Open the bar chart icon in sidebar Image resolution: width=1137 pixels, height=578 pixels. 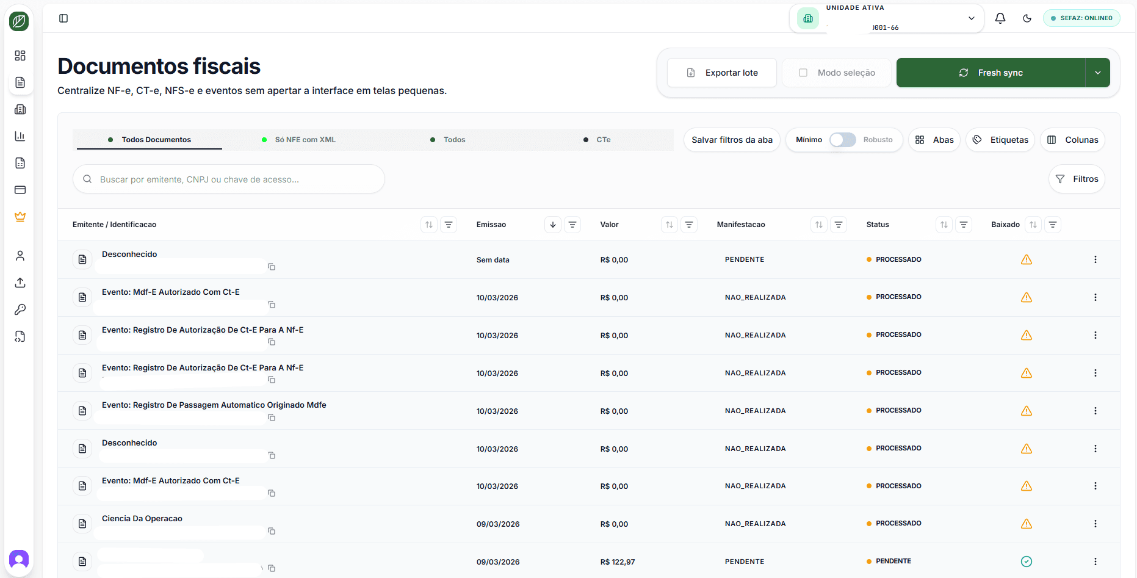[x=20, y=136]
